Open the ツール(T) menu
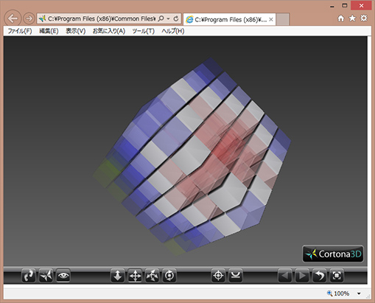Screen dimensions: 375x303 coord(144,31)
